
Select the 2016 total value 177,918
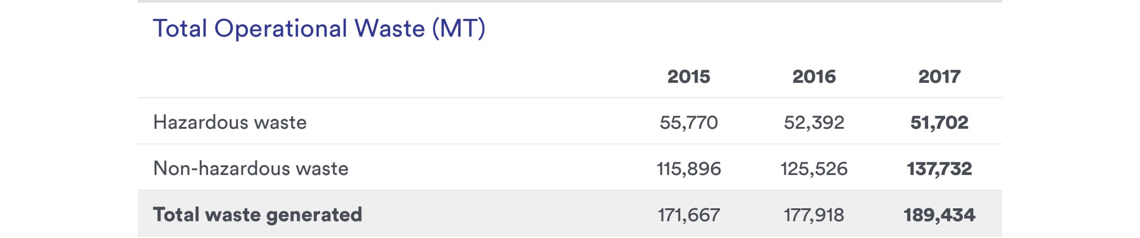(814, 215)
